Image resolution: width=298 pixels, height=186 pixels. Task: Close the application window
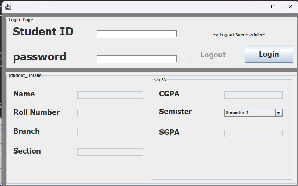point(290,7)
